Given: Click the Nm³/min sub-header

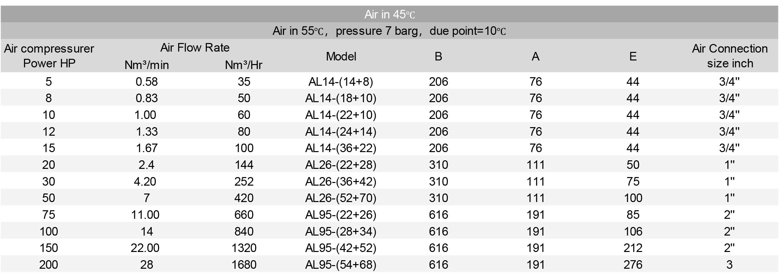Looking at the screenshot, I should pyautogui.click(x=147, y=65).
